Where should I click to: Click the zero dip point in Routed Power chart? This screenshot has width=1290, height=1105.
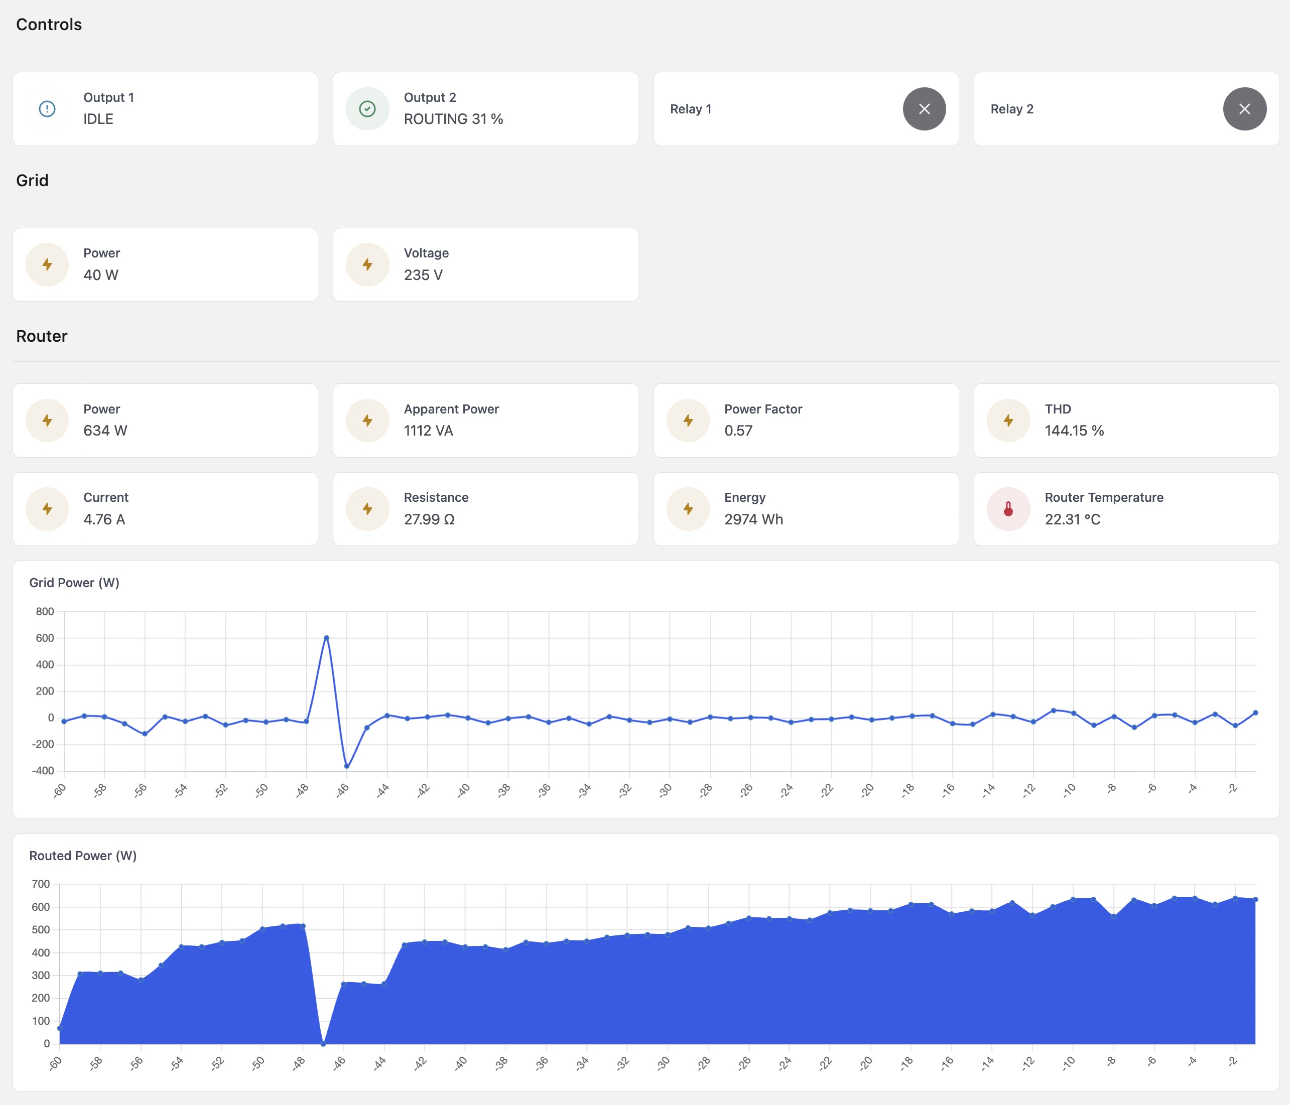click(323, 1043)
